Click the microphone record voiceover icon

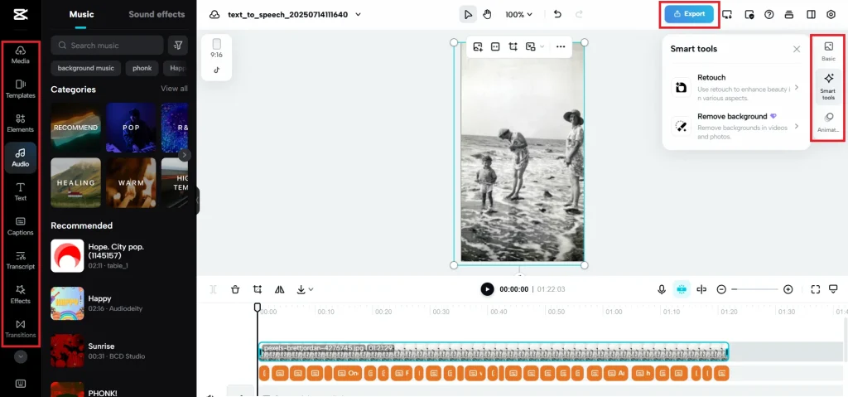tap(662, 289)
